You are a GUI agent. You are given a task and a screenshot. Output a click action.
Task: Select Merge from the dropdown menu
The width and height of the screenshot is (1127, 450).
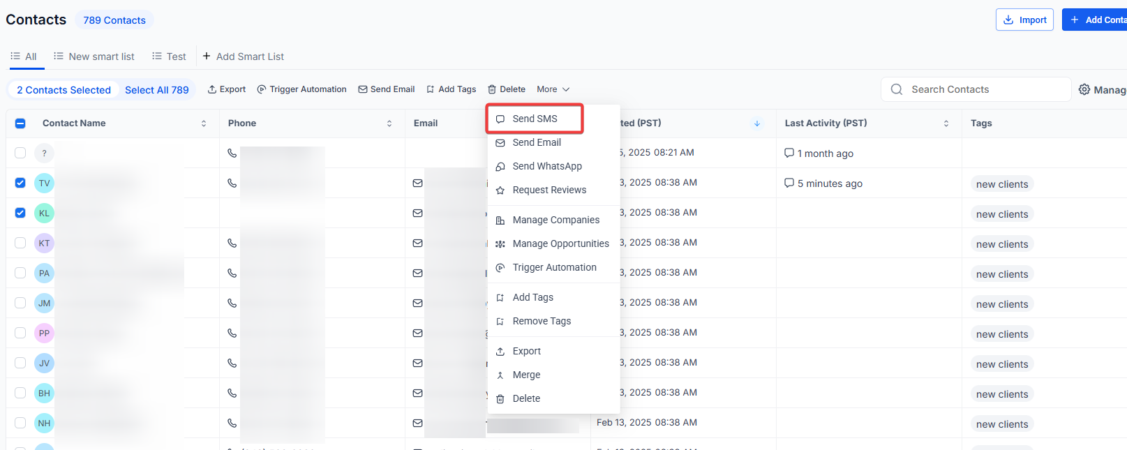click(526, 375)
